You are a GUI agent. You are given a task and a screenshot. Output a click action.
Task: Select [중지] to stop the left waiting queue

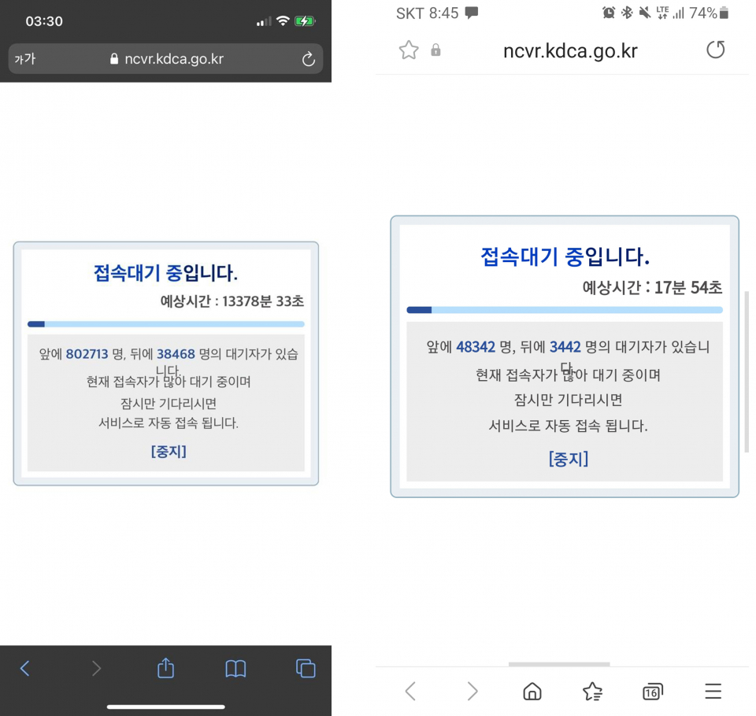[166, 451]
